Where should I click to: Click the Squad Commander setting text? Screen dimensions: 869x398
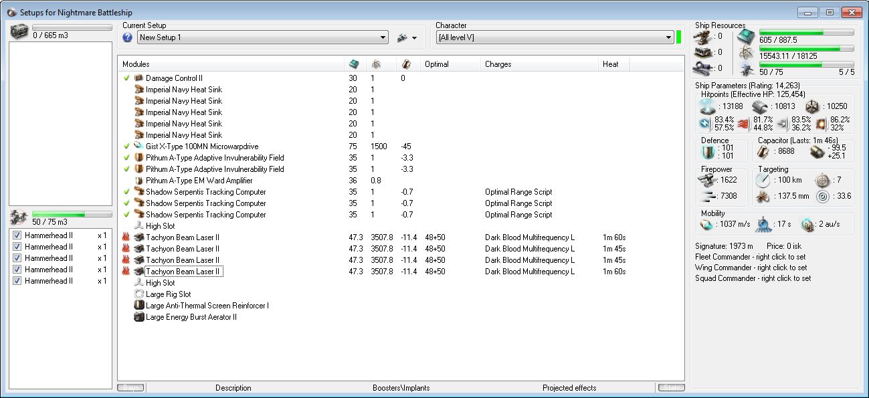(x=753, y=278)
